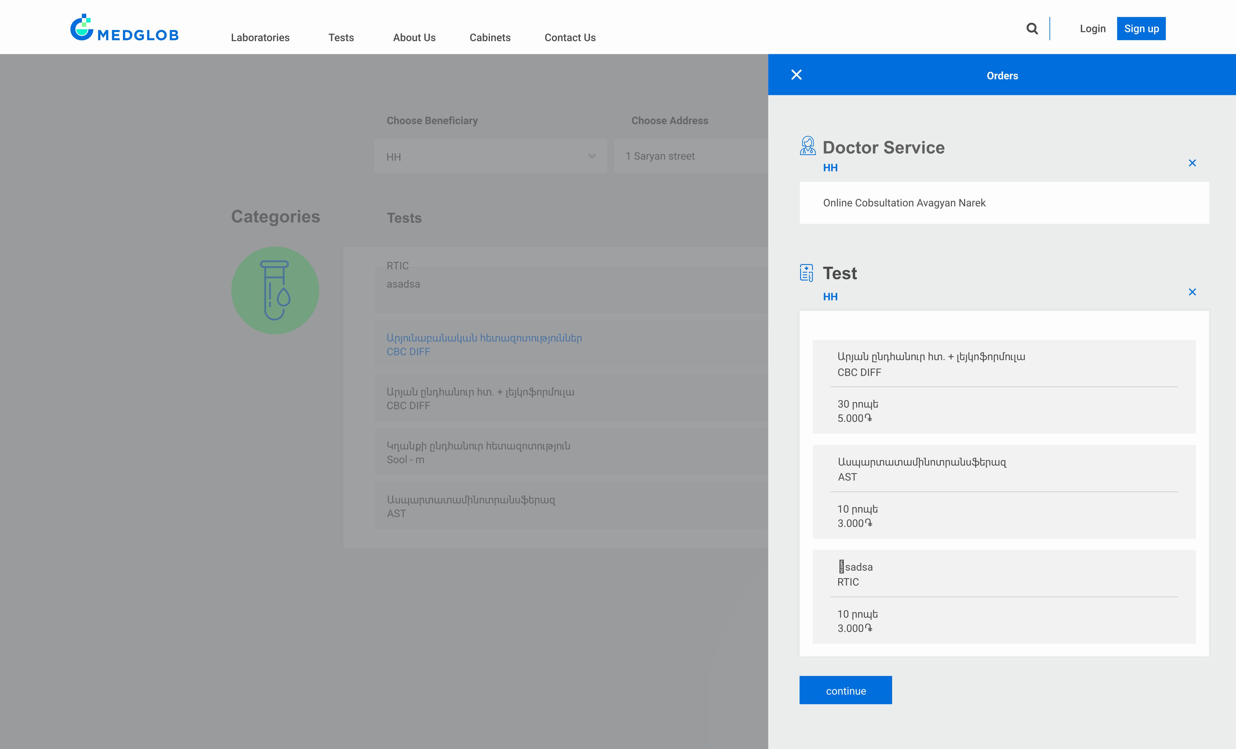1236x749 pixels.
Task: Navigate to Cabinets
Action: point(490,38)
